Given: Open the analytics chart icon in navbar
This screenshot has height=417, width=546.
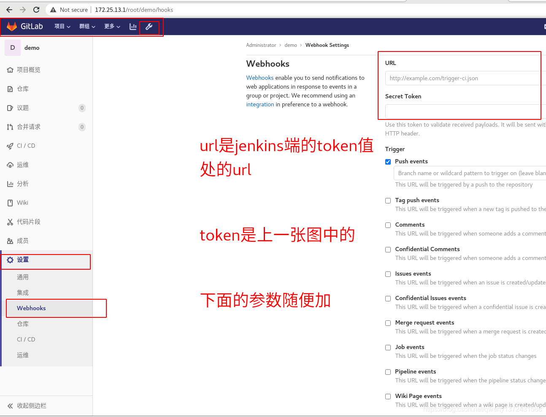Looking at the screenshot, I should [x=133, y=27].
